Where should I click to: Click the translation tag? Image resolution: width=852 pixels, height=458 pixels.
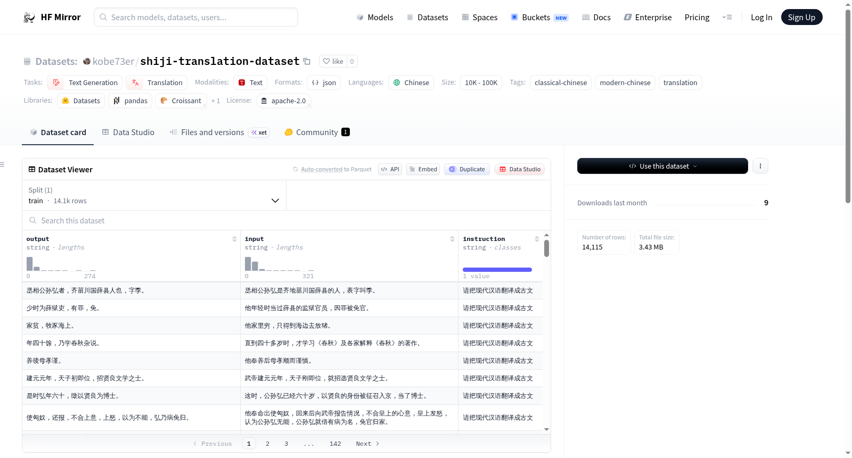(680, 82)
